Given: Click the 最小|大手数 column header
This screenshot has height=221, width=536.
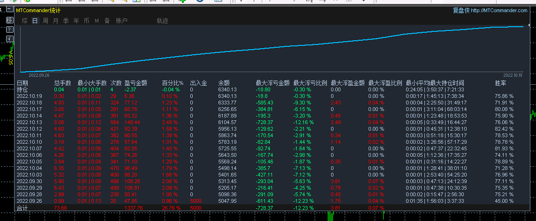Looking at the screenshot, I should [x=92, y=83].
